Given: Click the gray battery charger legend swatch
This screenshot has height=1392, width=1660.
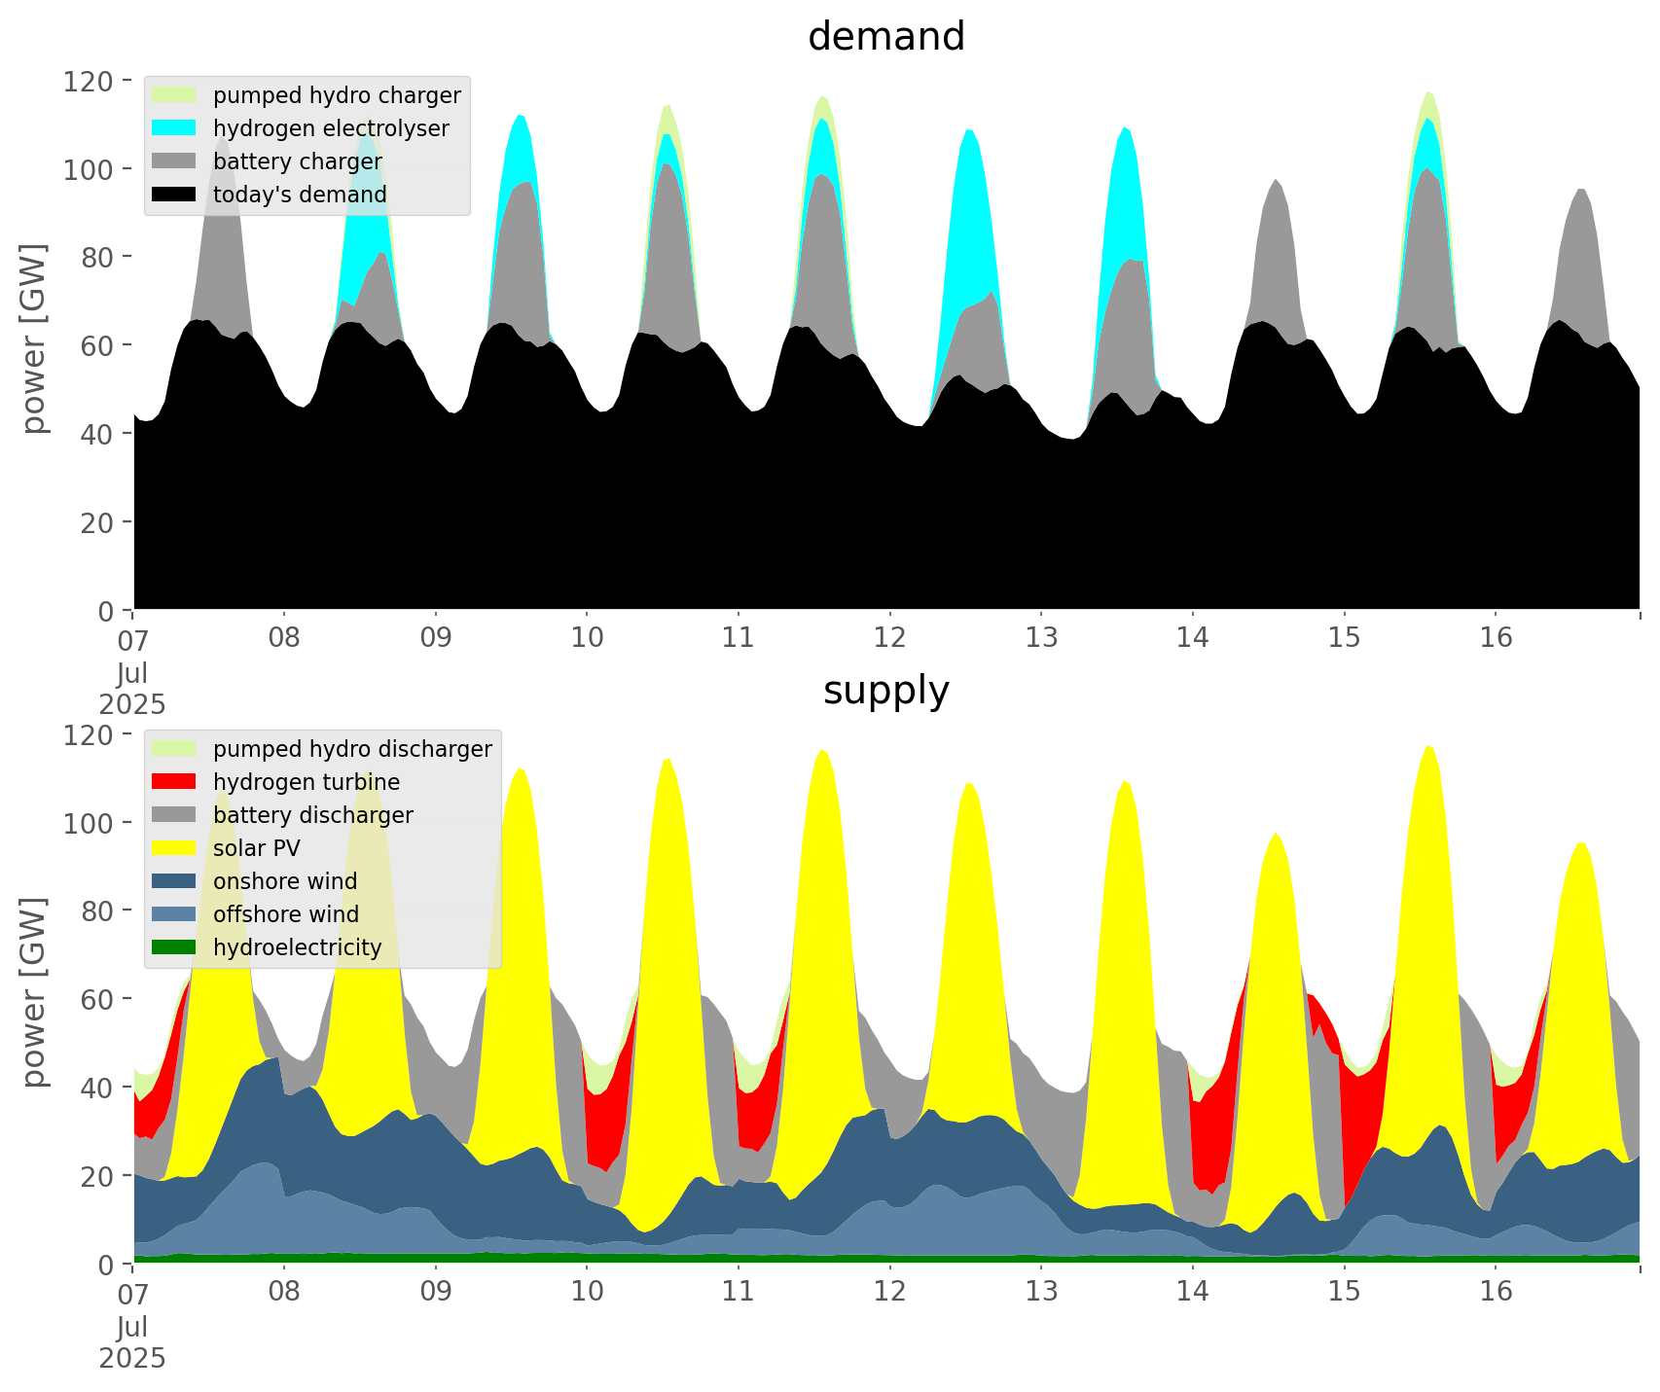Looking at the screenshot, I should click(x=174, y=161).
